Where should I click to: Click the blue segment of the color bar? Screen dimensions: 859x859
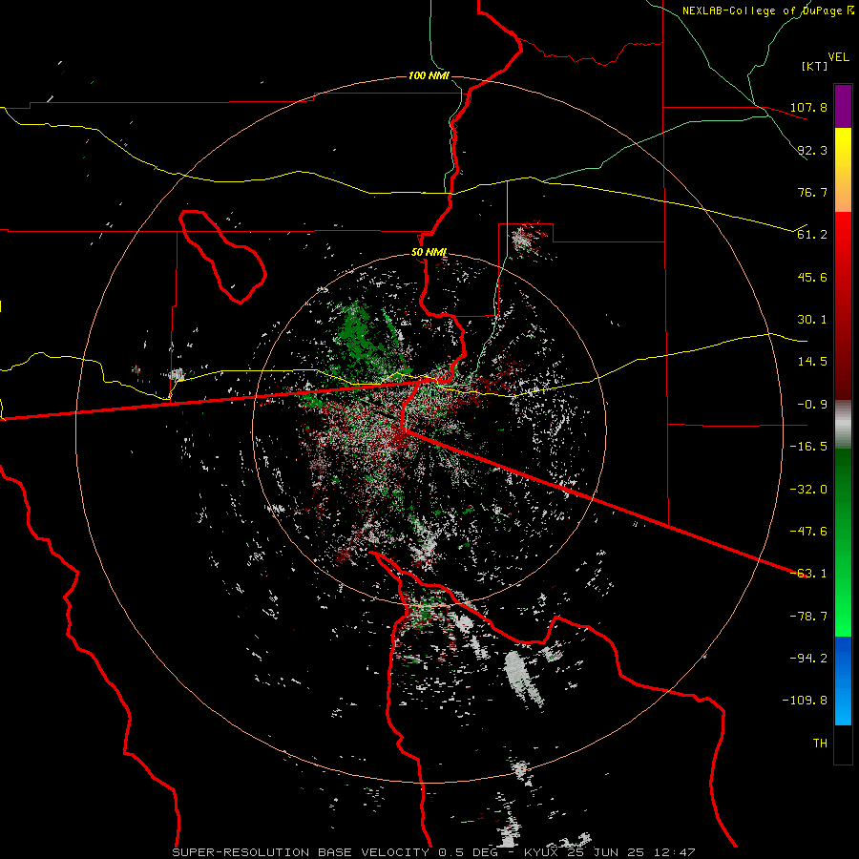click(x=843, y=681)
